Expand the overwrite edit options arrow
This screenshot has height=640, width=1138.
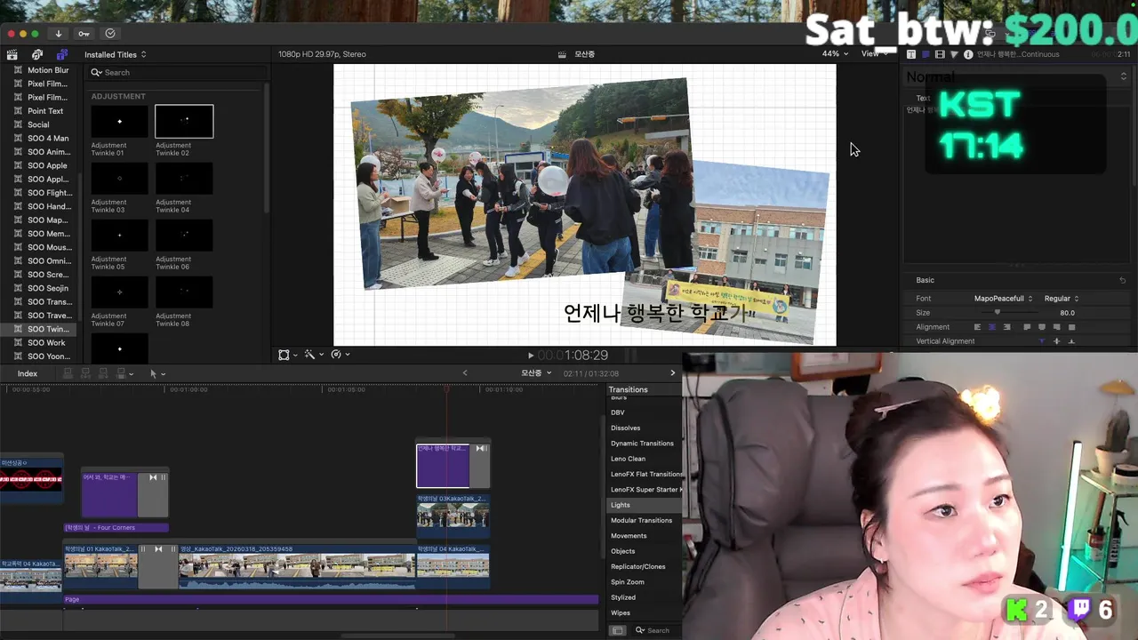coord(132,374)
